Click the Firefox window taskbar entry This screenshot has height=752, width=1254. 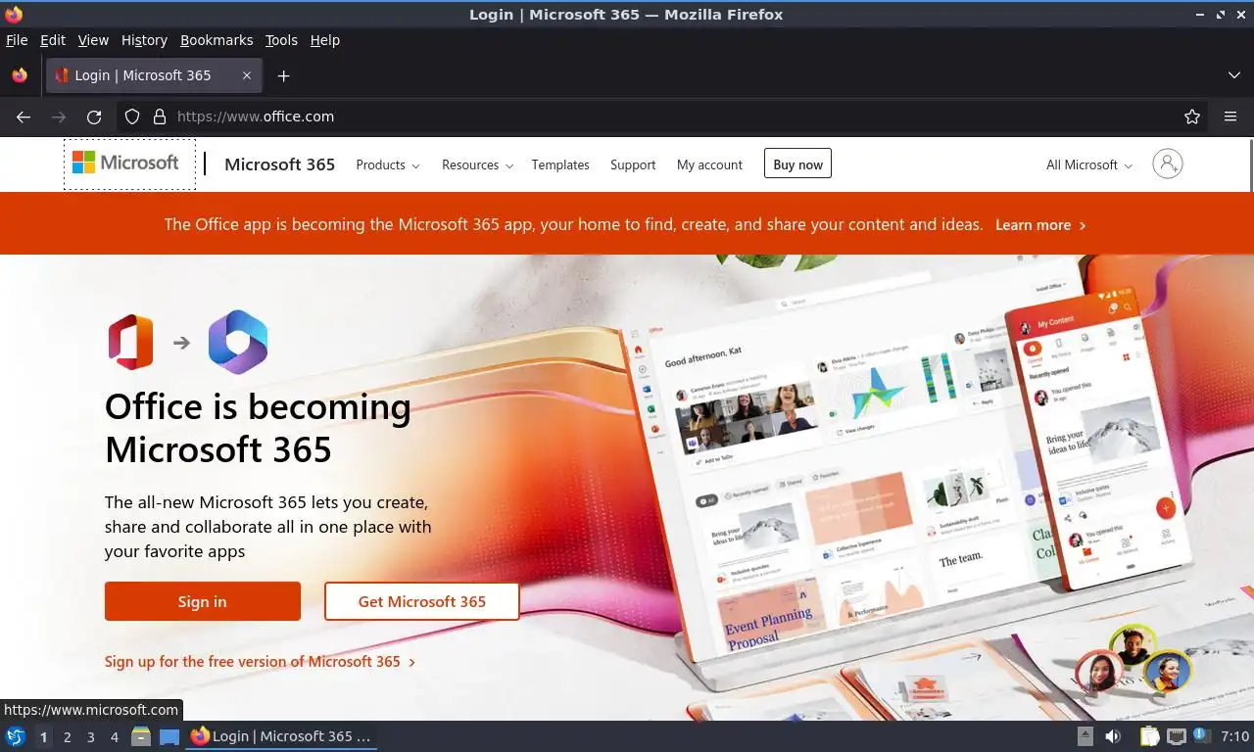coord(281,736)
